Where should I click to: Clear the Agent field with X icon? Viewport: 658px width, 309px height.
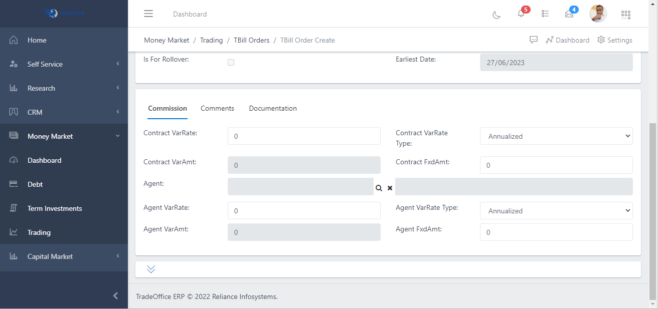click(x=390, y=188)
